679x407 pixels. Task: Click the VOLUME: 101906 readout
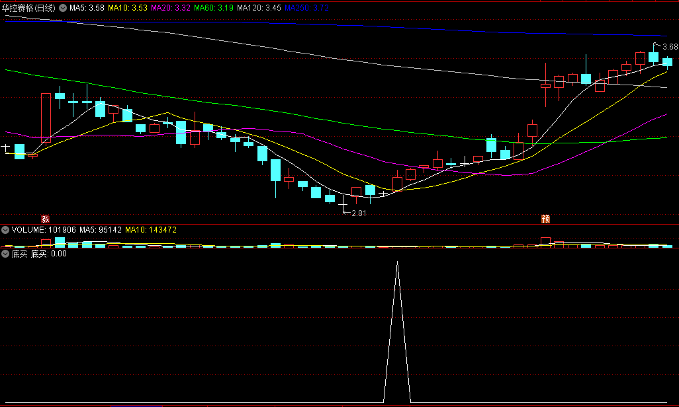44,230
